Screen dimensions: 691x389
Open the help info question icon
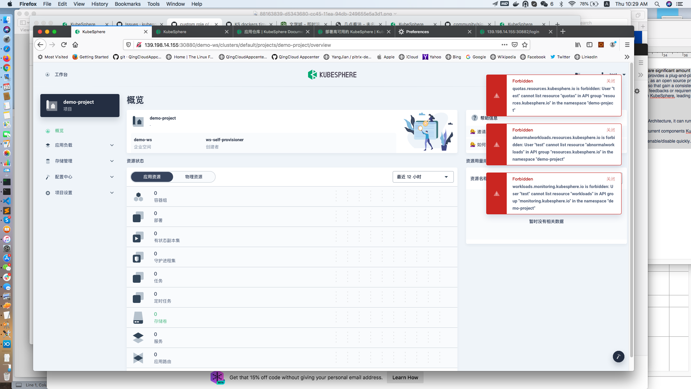click(475, 118)
